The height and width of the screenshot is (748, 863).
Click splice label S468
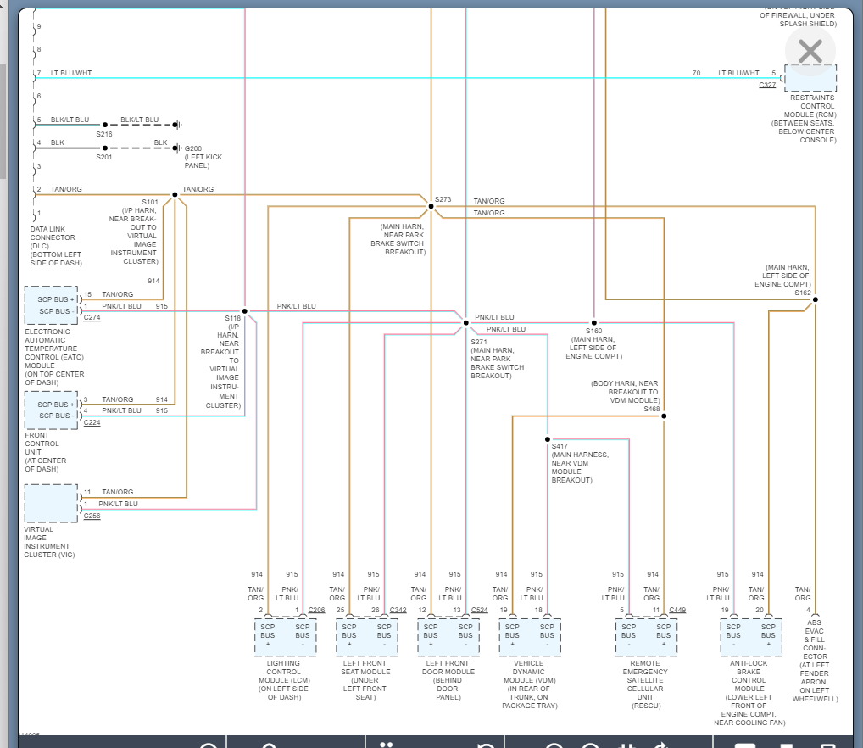[x=652, y=409]
